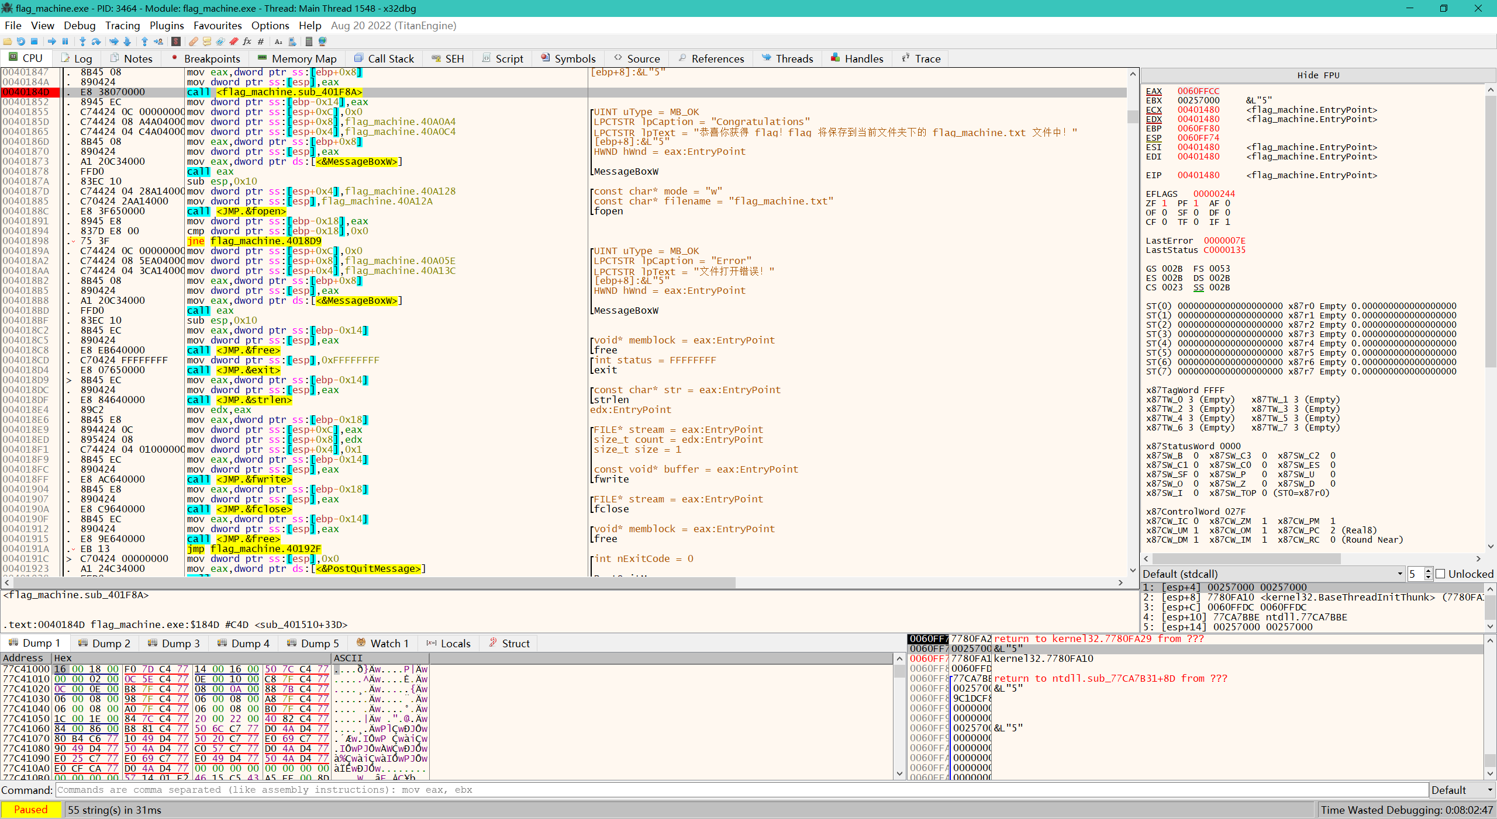Open the Options menu
This screenshot has width=1497, height=819.
point(270,26)
